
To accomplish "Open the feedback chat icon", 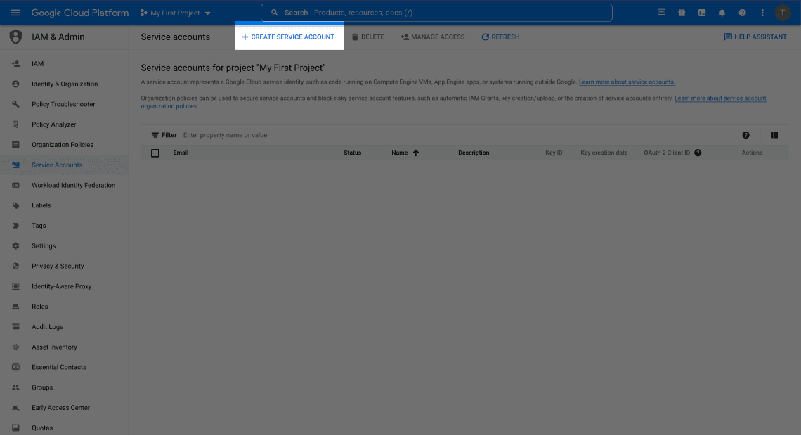I will pyautogui.click(x=660, y=12).
